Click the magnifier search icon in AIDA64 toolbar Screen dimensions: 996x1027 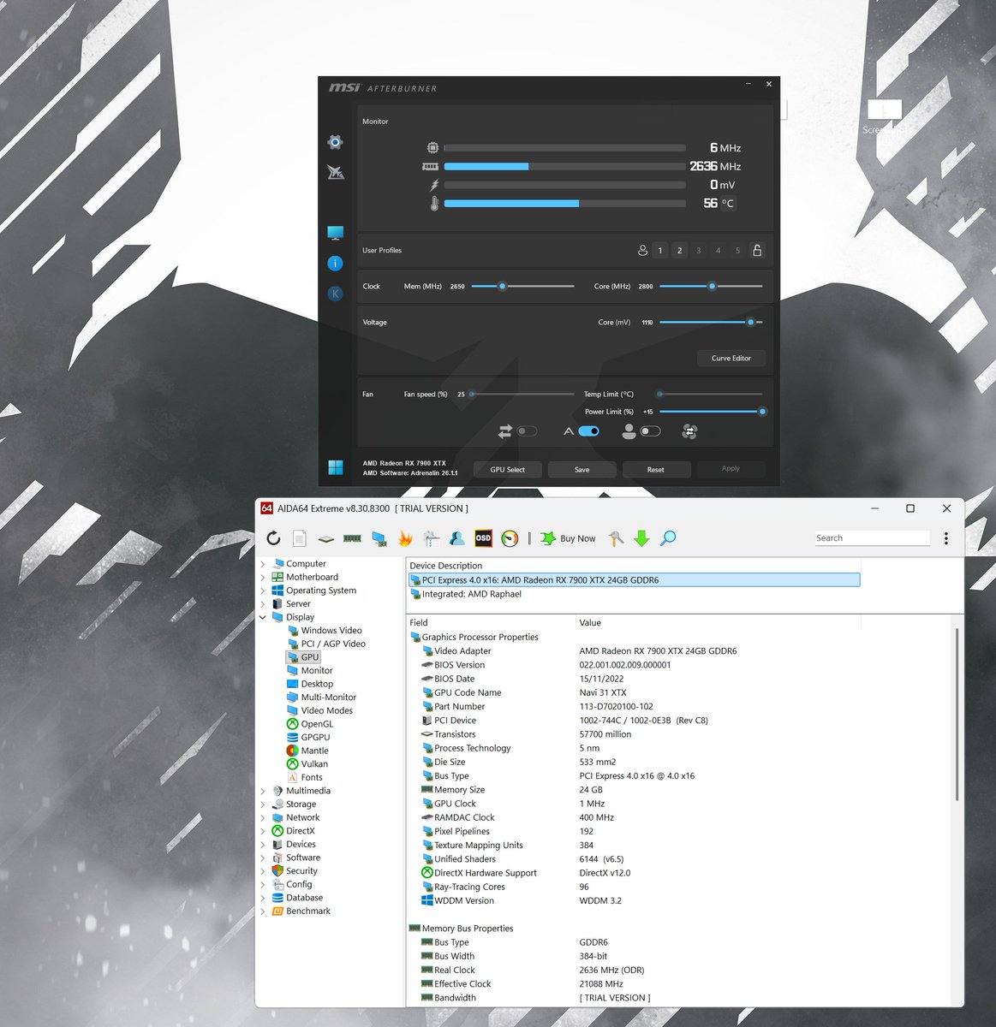click(668, 538)
